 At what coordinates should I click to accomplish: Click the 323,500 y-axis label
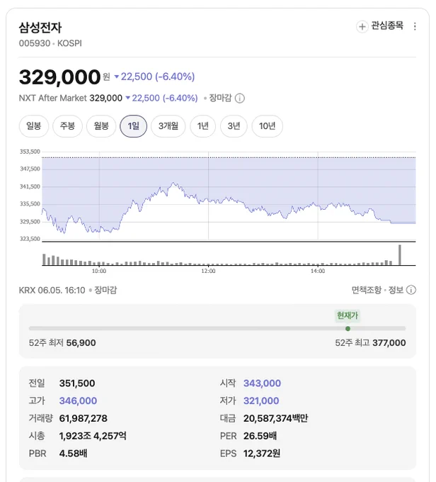[x=30, y=239]
